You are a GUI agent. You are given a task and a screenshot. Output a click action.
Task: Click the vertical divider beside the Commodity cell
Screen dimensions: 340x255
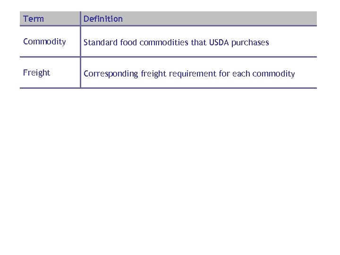(x=80, y=42)
